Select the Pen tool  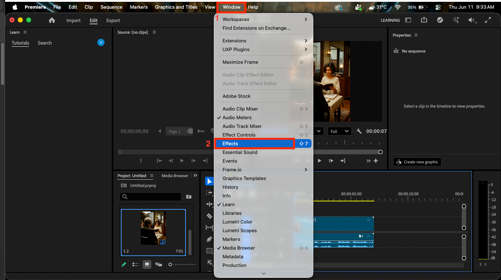209,239
